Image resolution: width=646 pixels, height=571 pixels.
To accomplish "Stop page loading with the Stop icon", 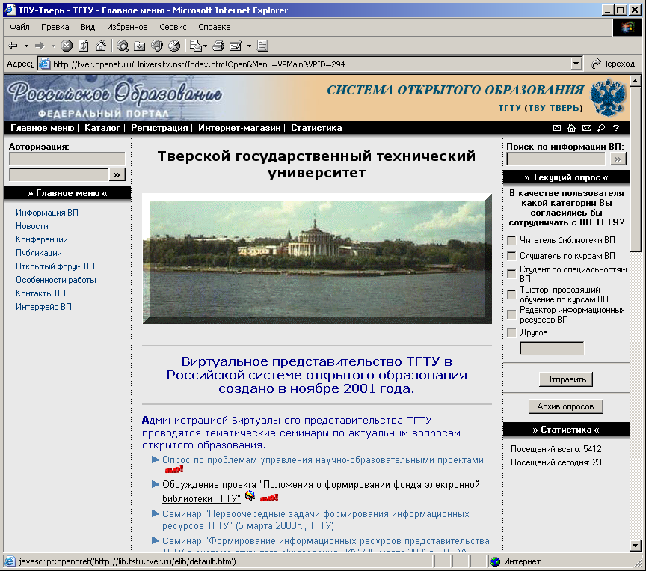I will (67, 46).
